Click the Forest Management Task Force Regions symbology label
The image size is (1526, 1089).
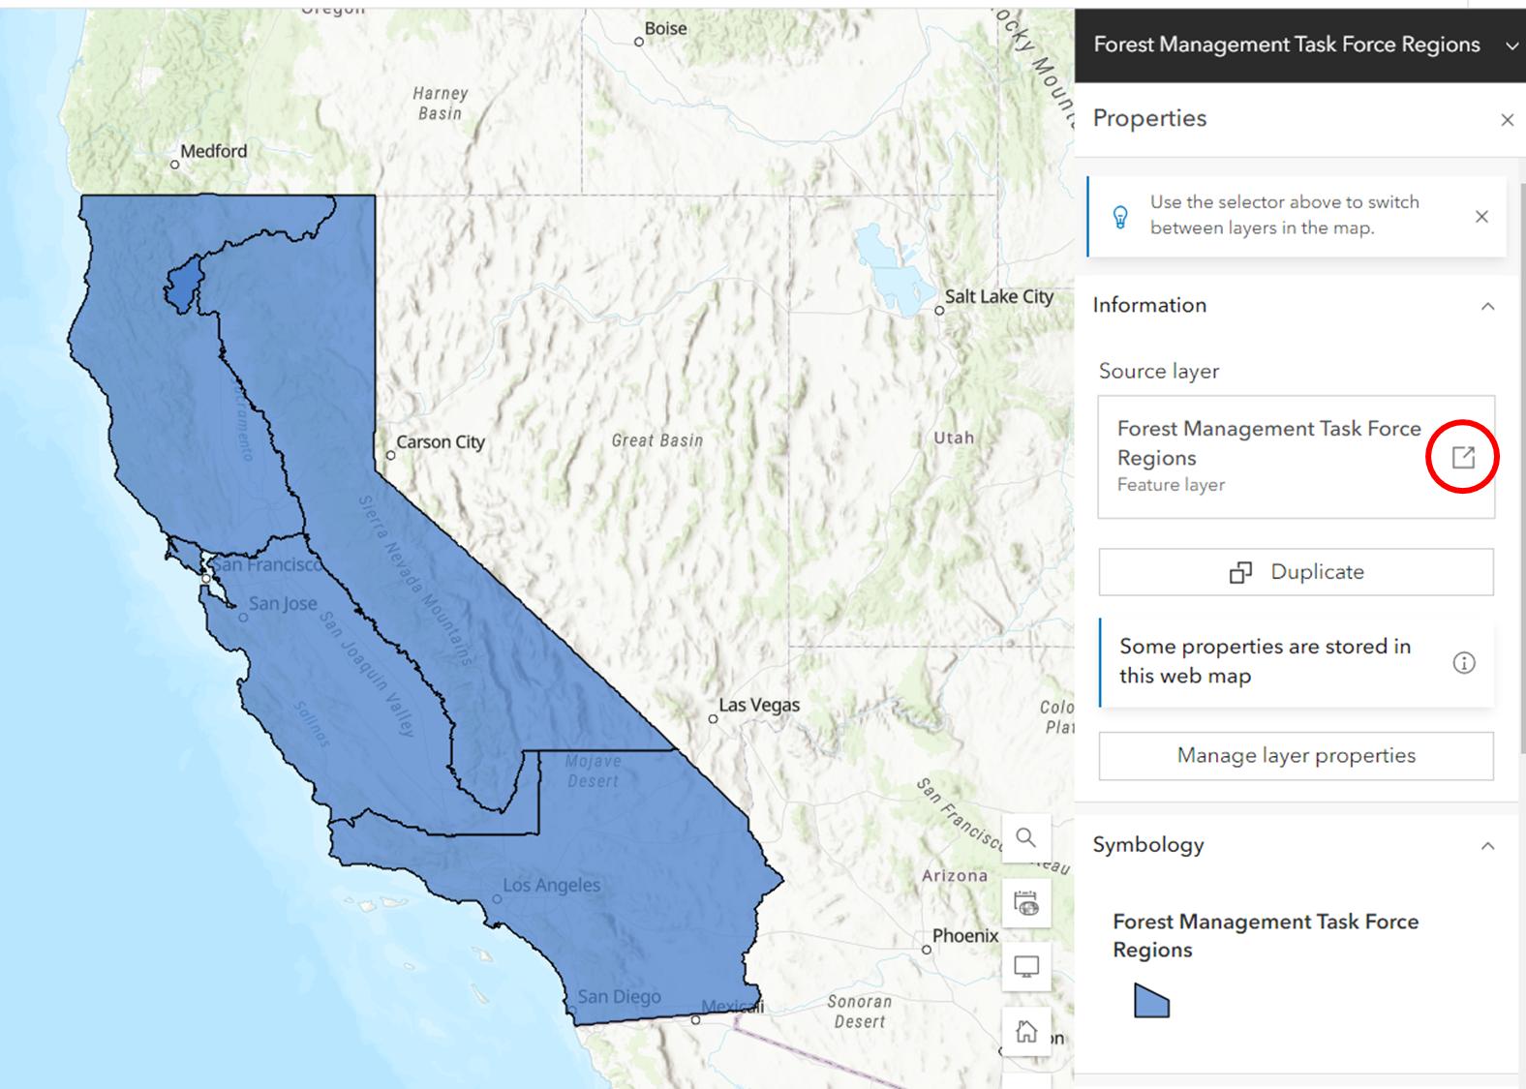(x=1266, y=936)
